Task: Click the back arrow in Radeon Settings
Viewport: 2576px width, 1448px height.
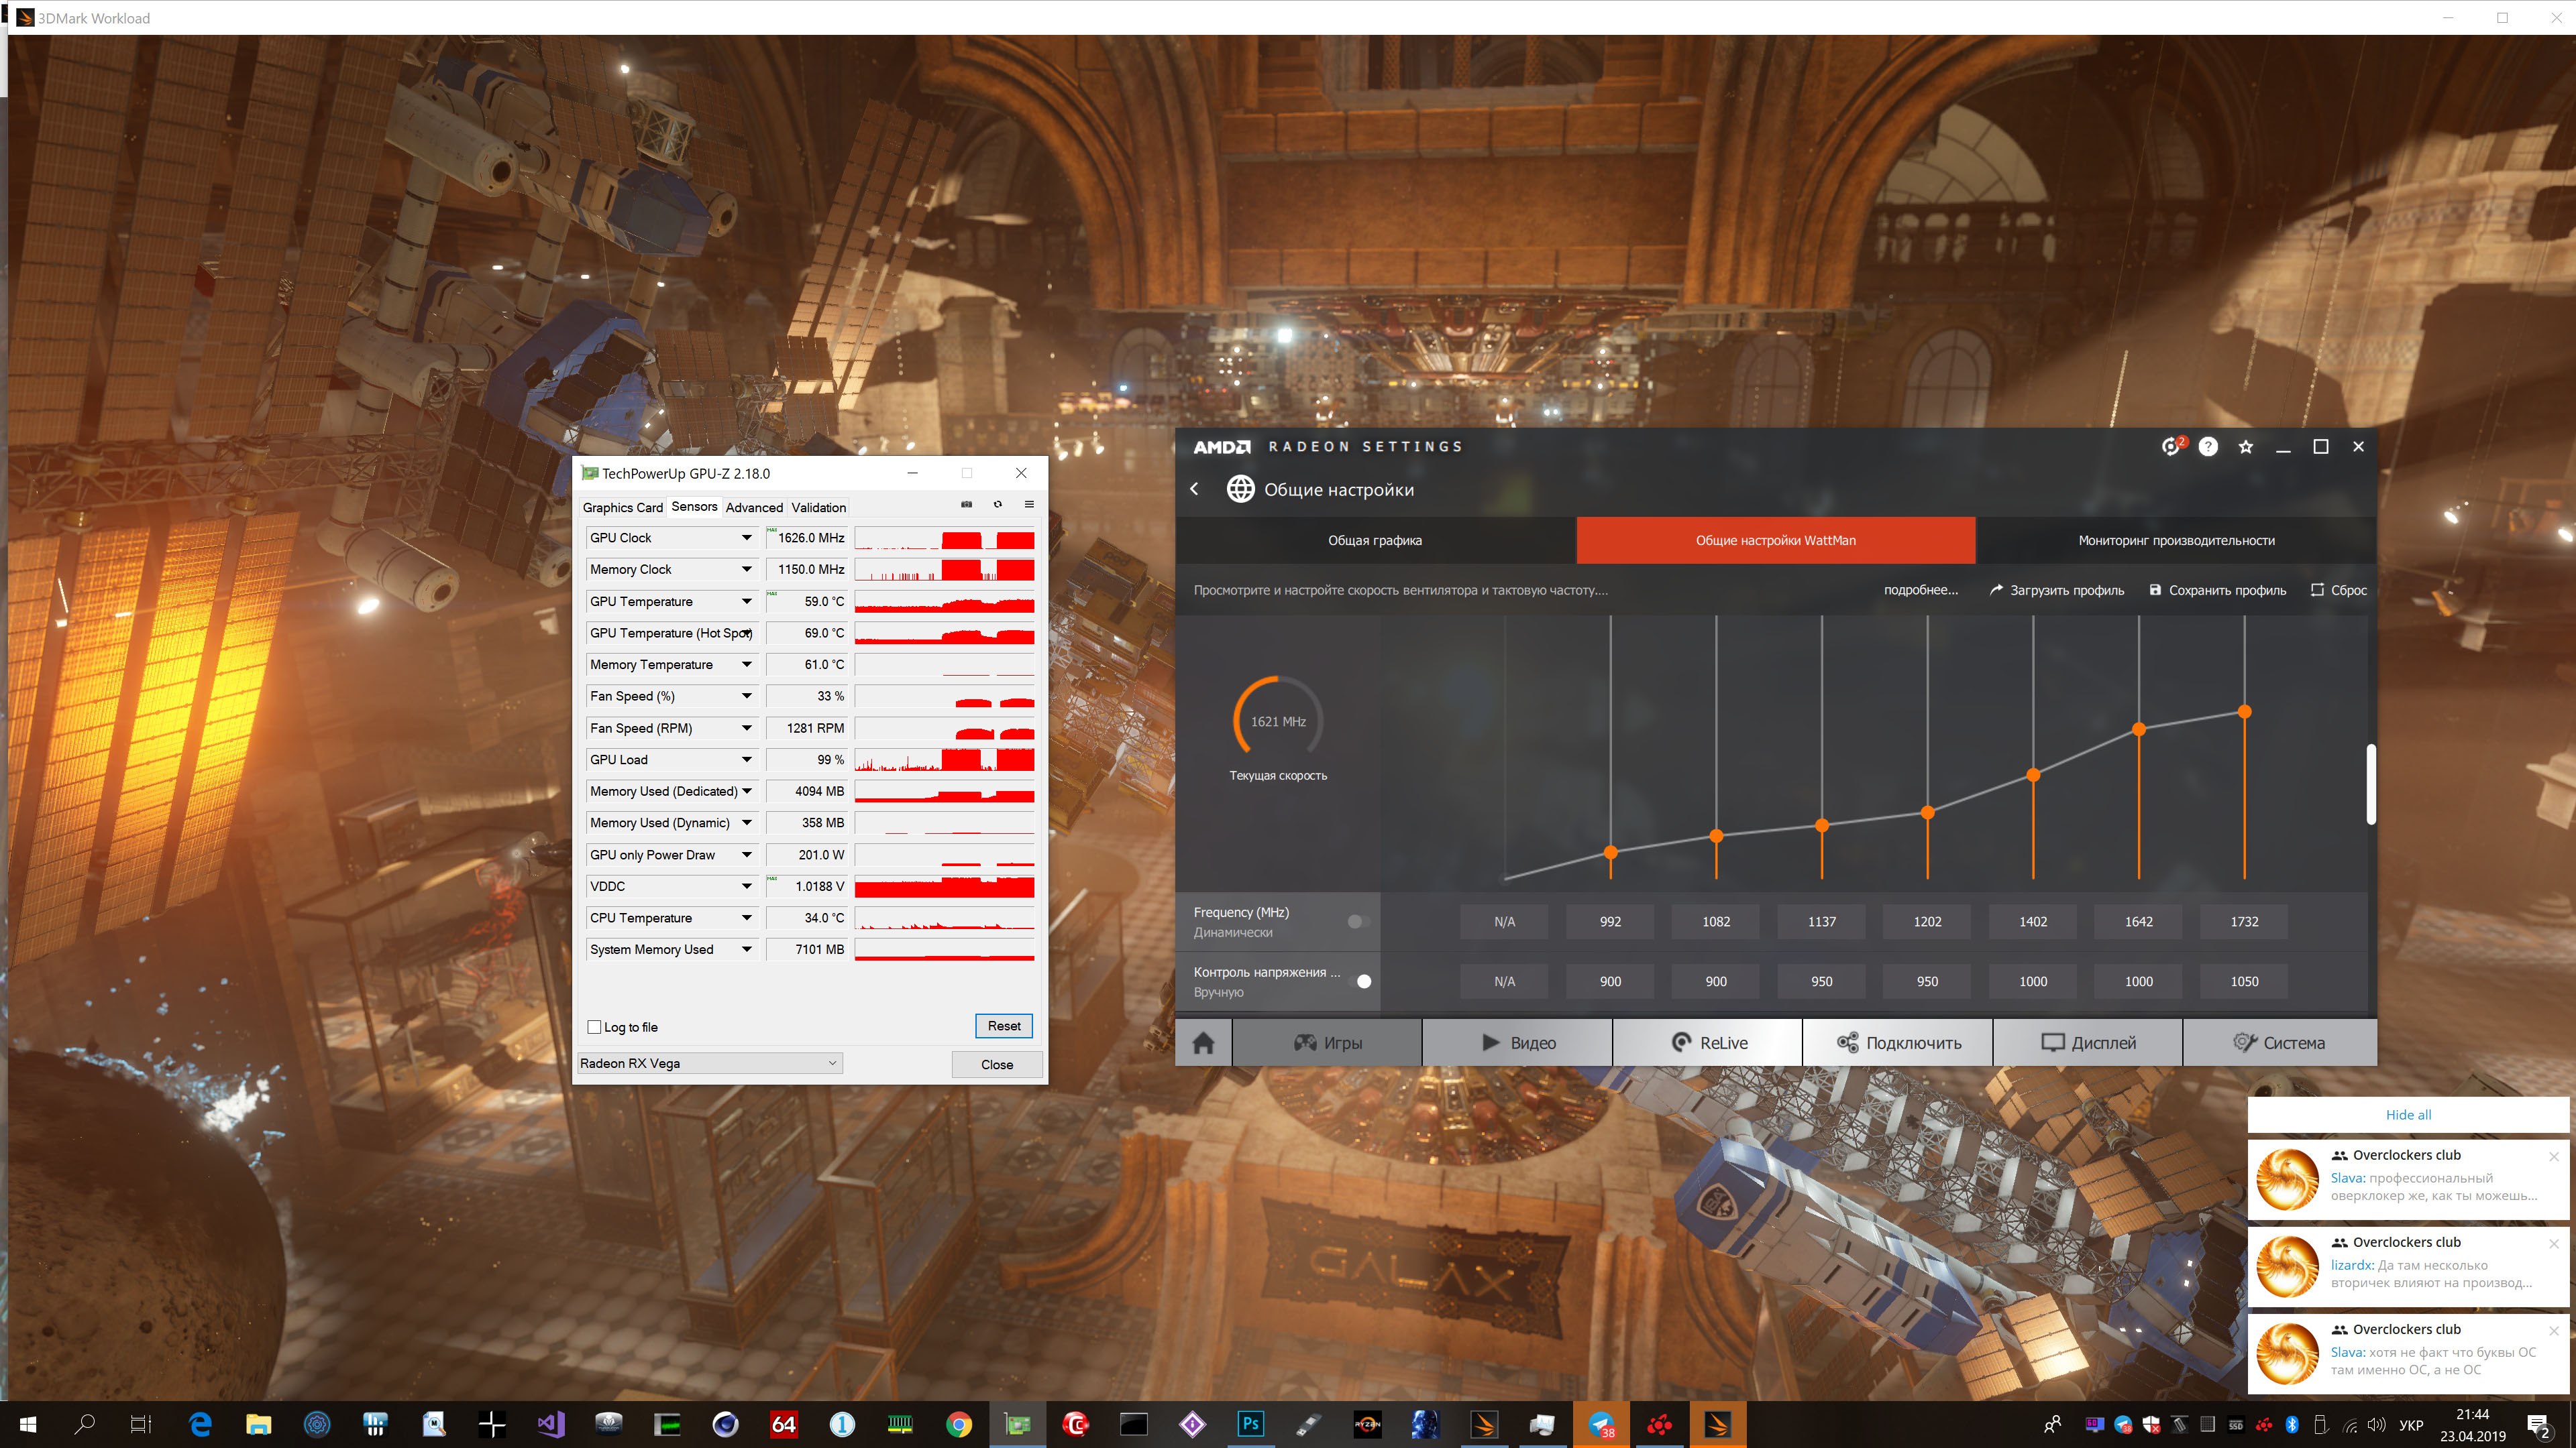Action: click(1194, 489)
